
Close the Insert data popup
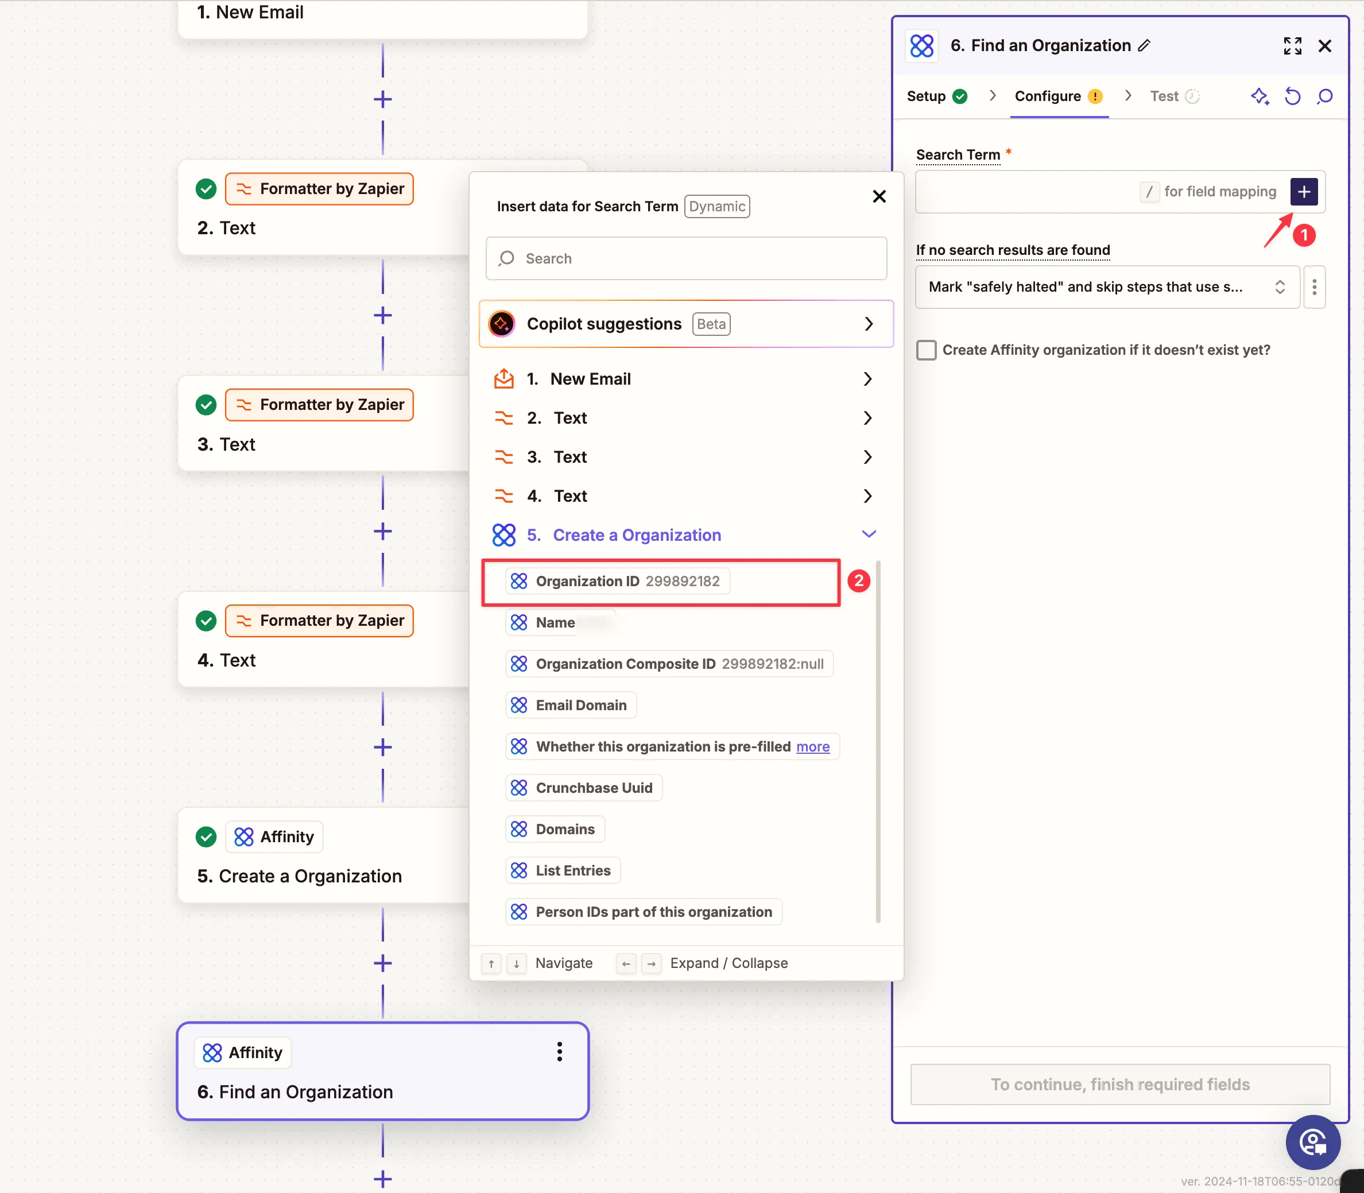coord(879,196)
